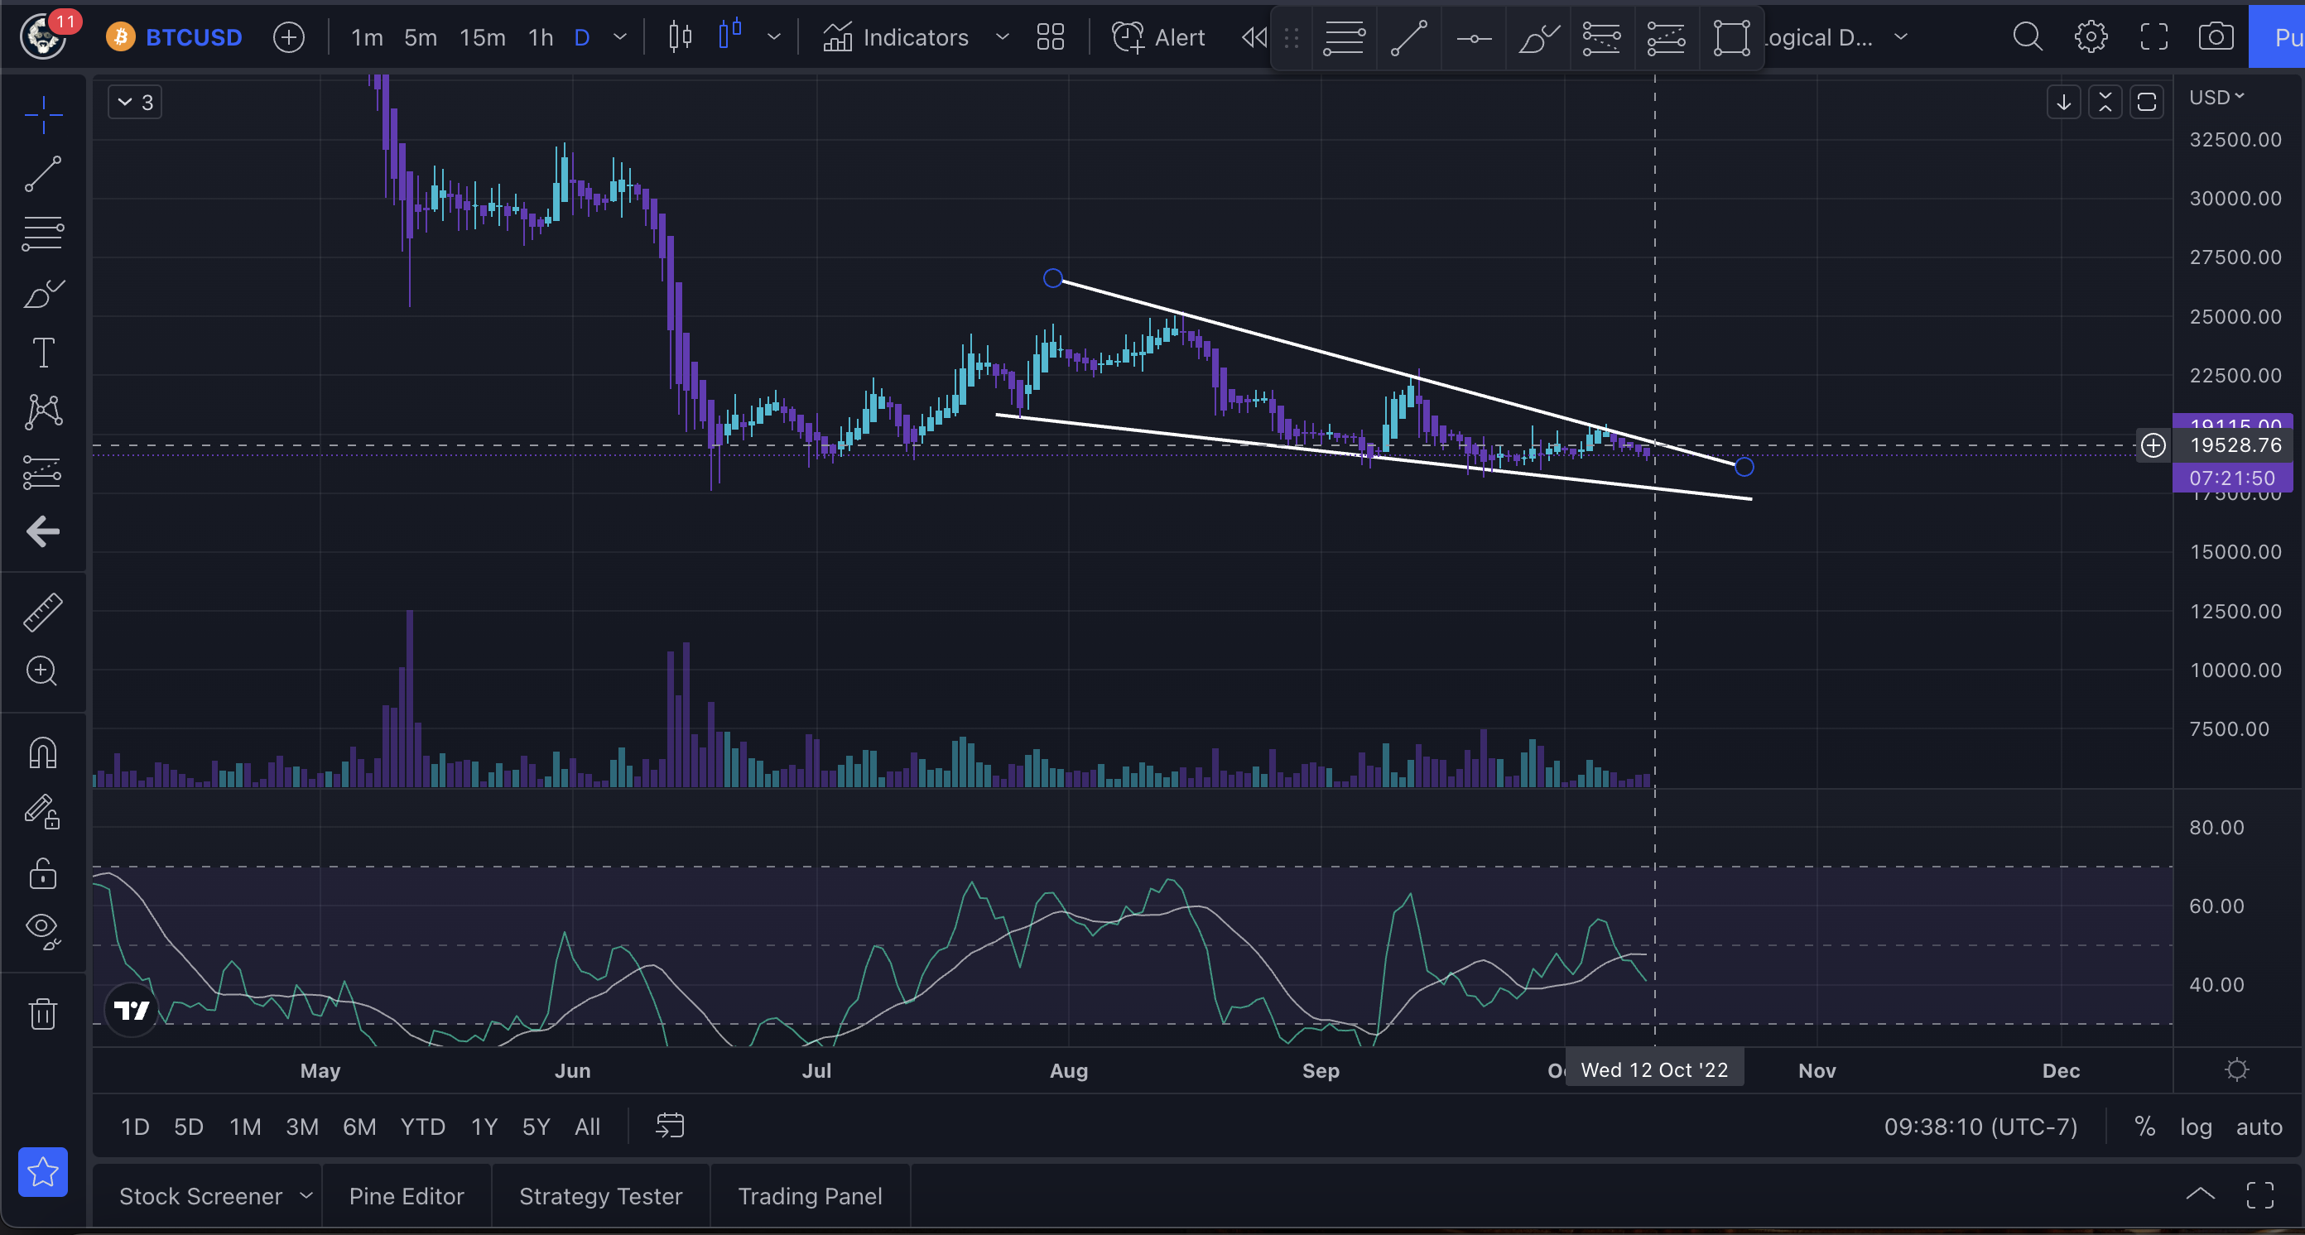Select the floating toolbar short position tool
The width and height of the screenshot is (2305, 1235).
pos(1667,37)
